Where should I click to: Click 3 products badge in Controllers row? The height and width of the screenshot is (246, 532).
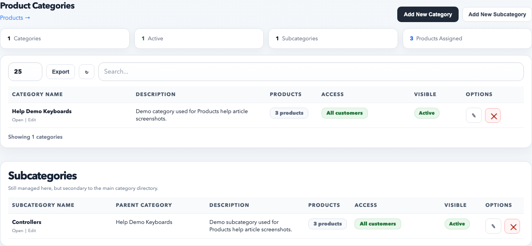pyautogui.click(x=328, y=224)
